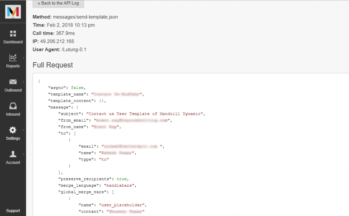Select the Account person icon
The width and height of the screenshot is (349, 216).
(13, 154)
